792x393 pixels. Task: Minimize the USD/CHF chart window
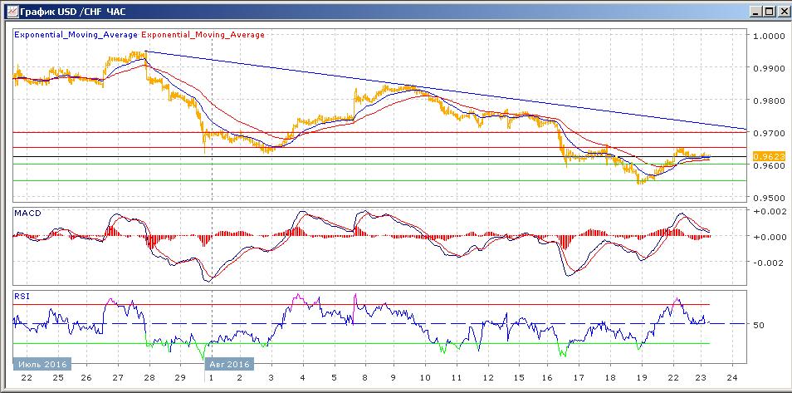(x=755, y=11)
